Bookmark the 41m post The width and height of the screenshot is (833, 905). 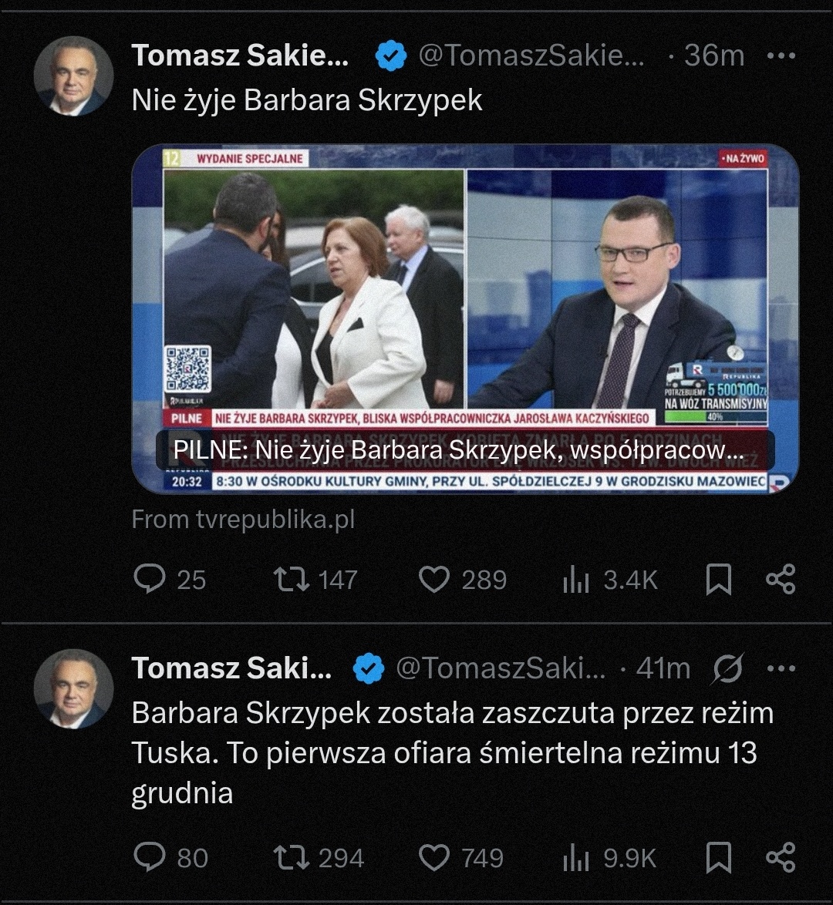click(719, 857)
